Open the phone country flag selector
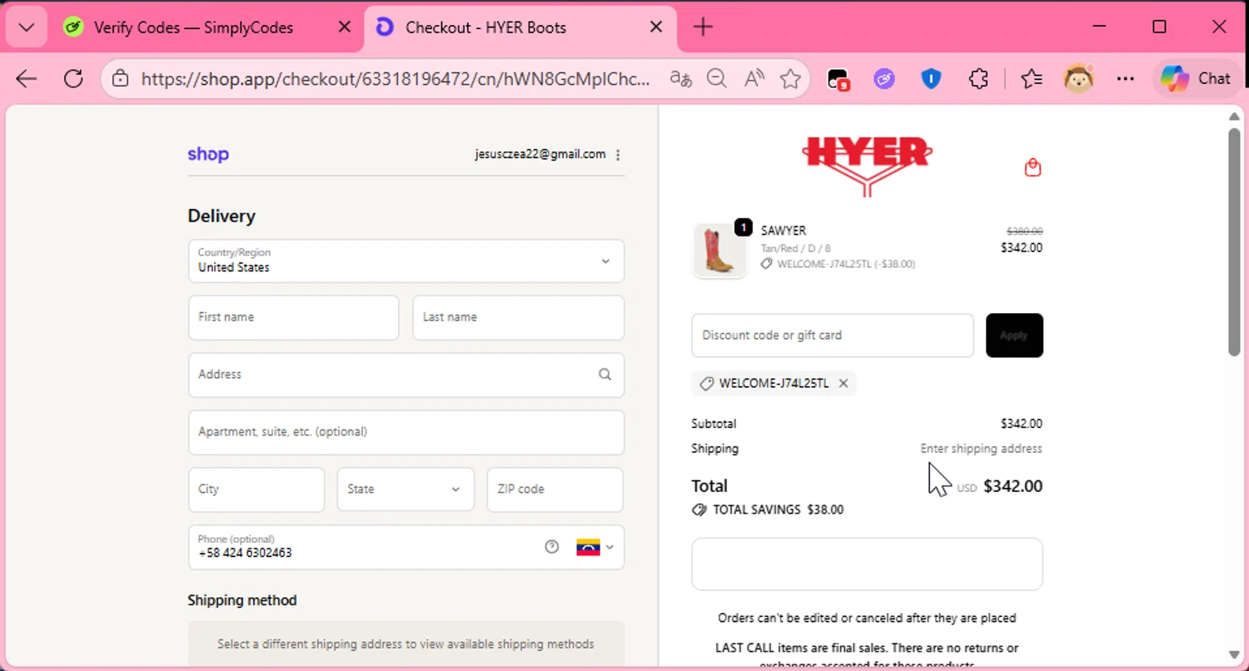 click(x=595, y=547)
